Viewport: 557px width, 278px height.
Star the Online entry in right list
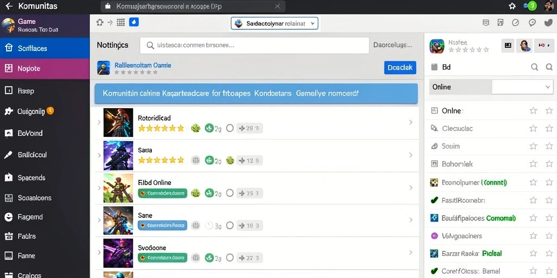pos(533,111)
